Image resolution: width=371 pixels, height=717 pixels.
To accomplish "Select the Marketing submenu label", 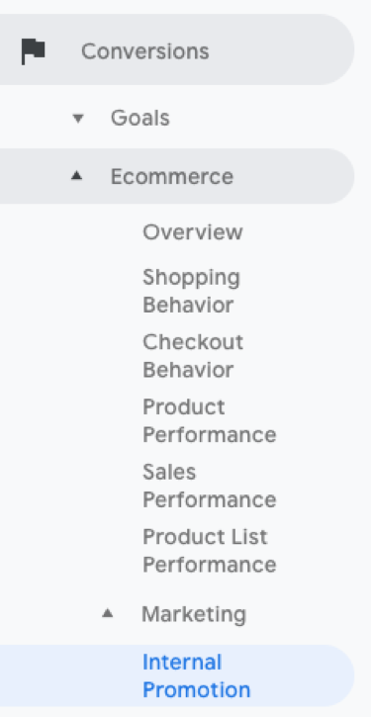I will 194,614.
